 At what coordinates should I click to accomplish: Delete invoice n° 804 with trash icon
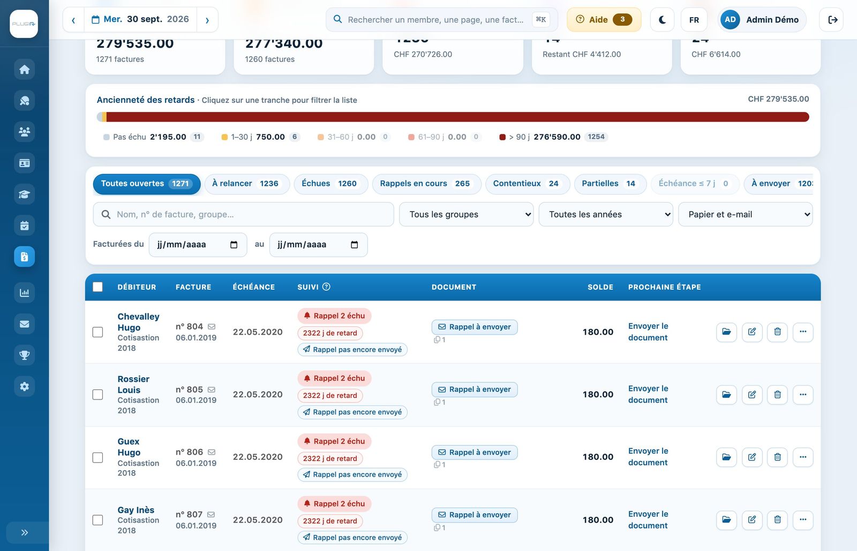click(x=777, y=332)
